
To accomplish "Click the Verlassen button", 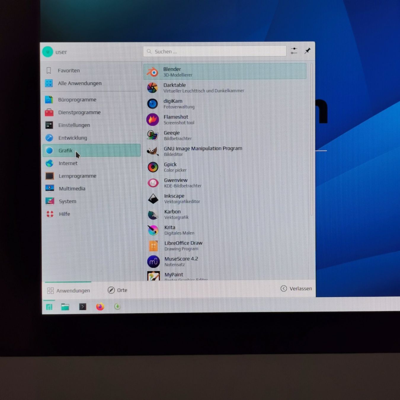I will (296, 289).
